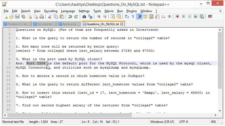Open the Encoding menu
The width and height of the screenshot is (225, 126).
(x=51, y=11)
